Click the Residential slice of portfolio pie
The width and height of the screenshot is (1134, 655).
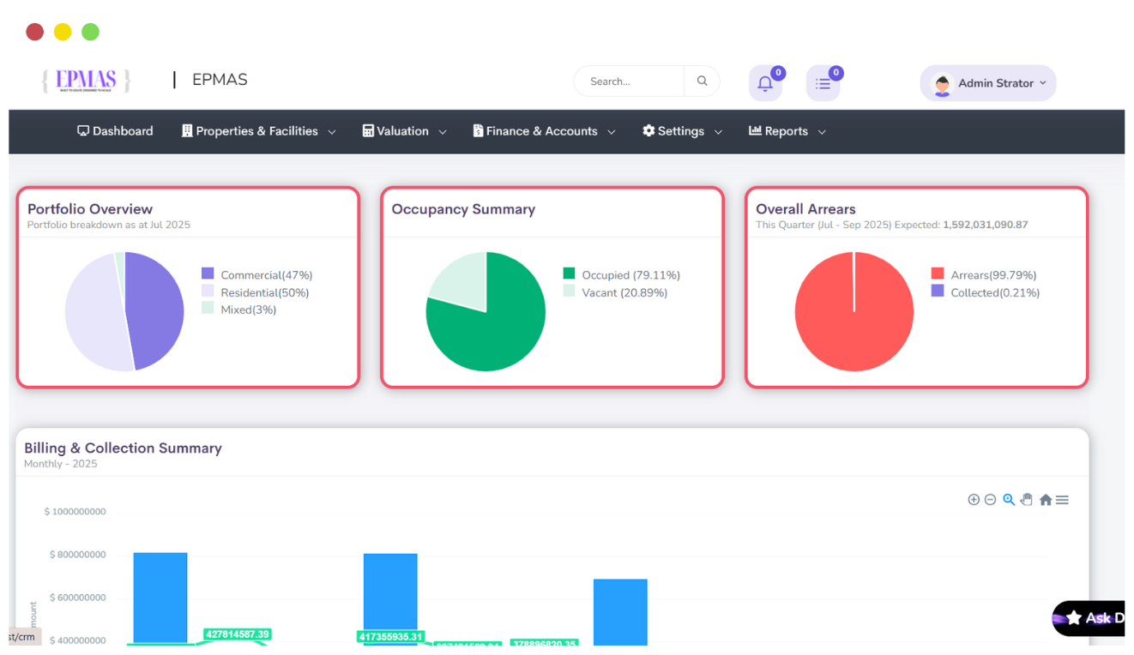tap(93, 313)
